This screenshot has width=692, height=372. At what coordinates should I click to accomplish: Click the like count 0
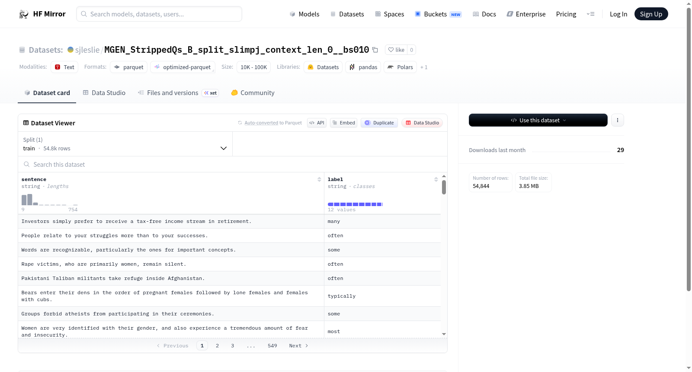point(412,50)
